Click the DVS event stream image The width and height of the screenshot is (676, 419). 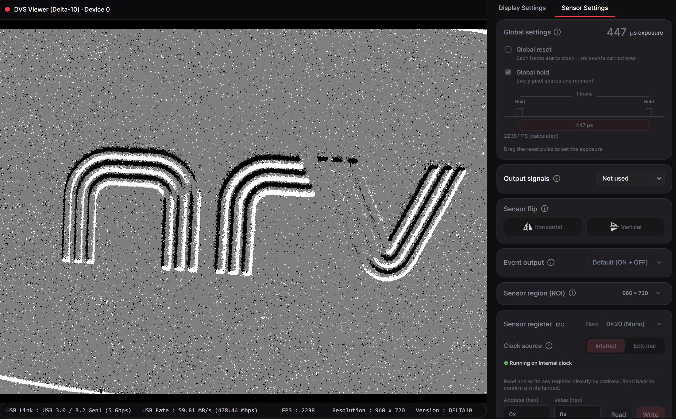pos(243,212)
